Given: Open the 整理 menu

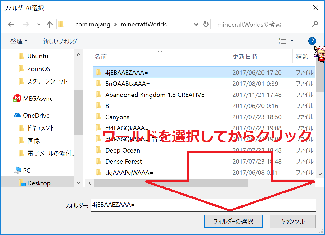Looking at the screenshot, I should click(x=19, y=41).
